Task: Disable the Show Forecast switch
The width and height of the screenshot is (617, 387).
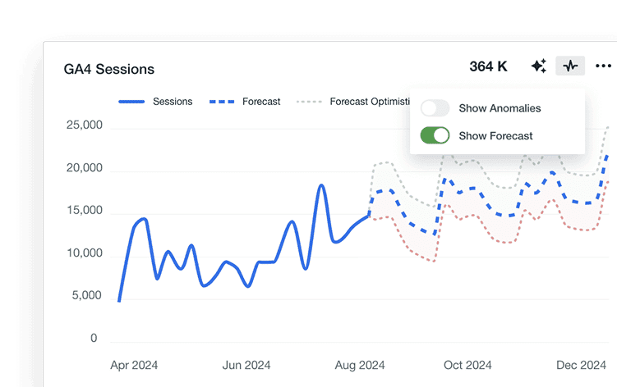Action: 435,135
